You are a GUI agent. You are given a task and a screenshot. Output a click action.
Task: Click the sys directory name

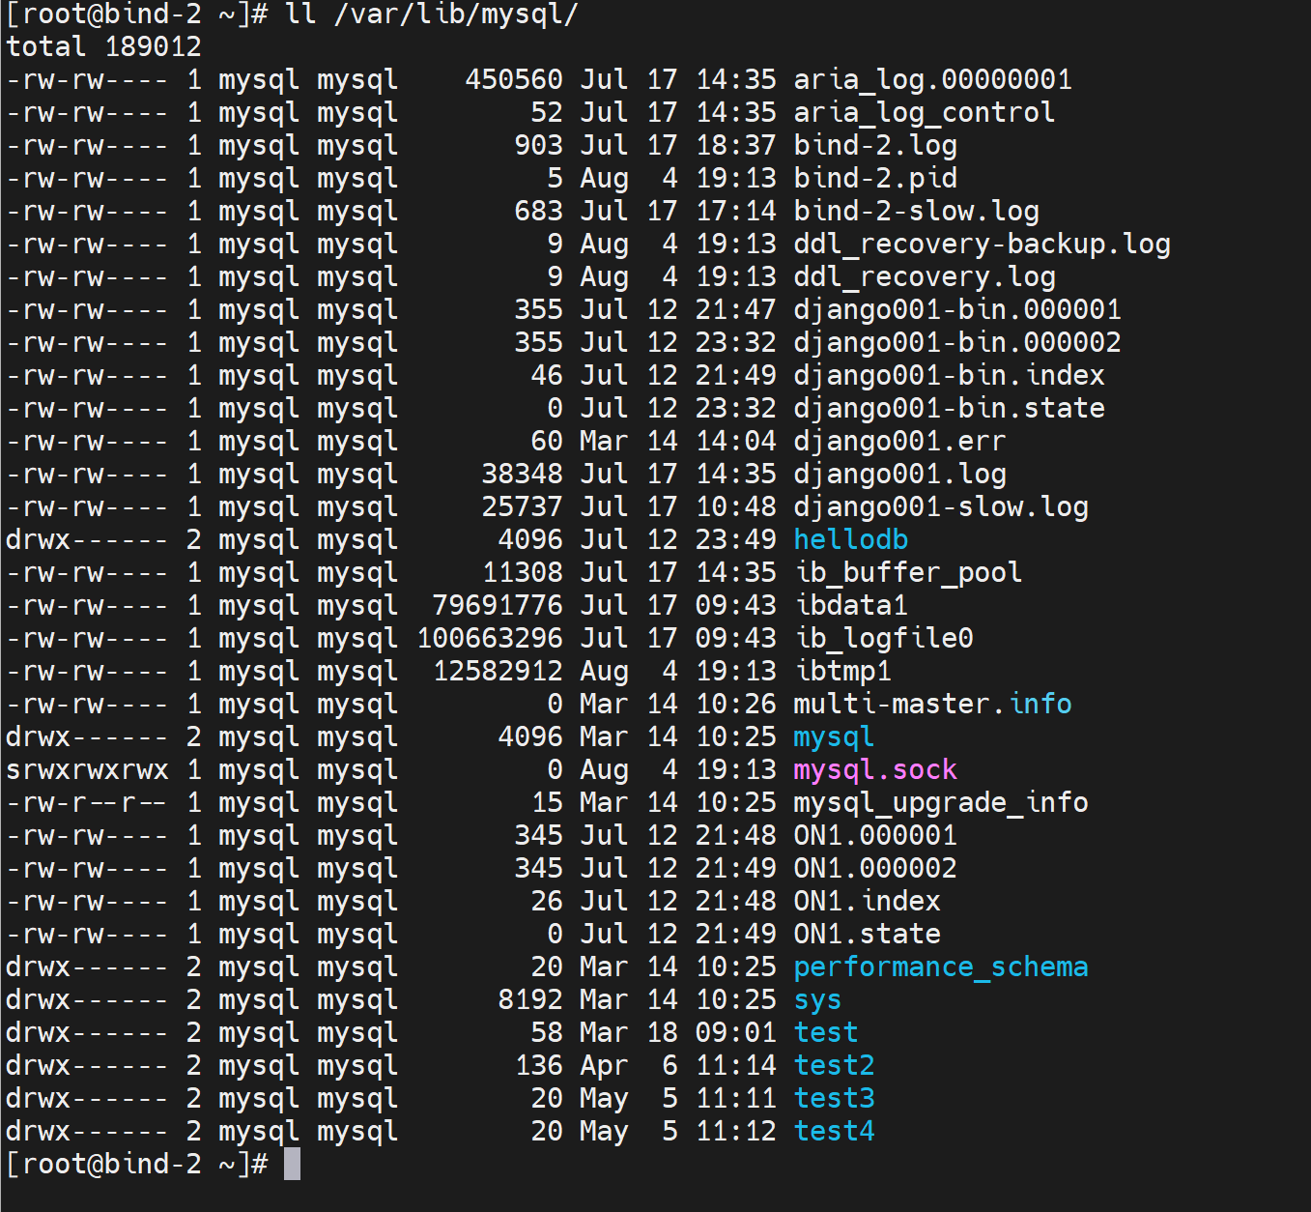pyautogui.click(x=816, y=1000)
